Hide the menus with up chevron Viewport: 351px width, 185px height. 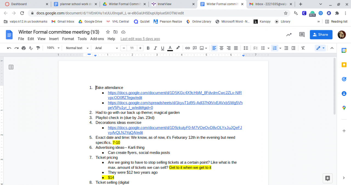[x=332, y=48]
